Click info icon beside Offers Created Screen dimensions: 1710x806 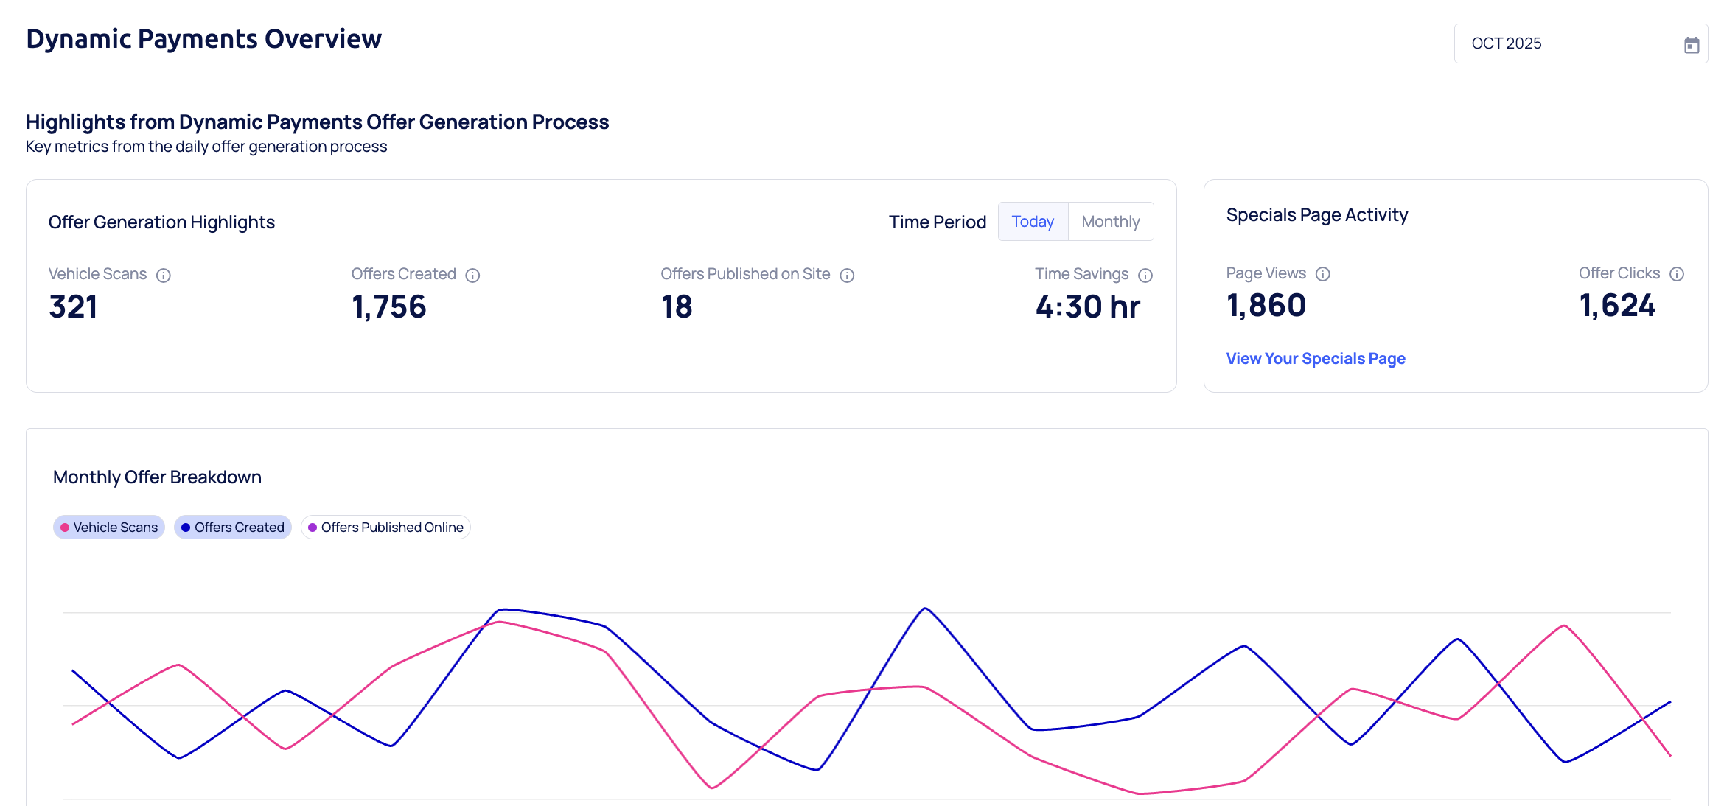coord(472,276)
